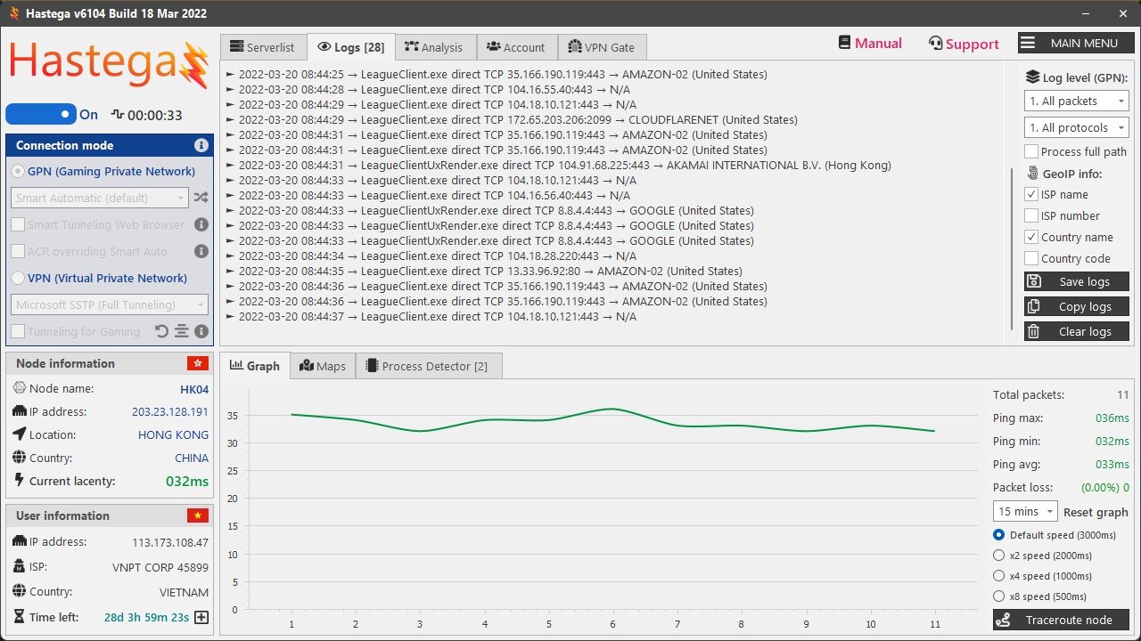Switch to the Graph tab
Image resolution: width=1141 pixels, height=641 pixels.
255,366
